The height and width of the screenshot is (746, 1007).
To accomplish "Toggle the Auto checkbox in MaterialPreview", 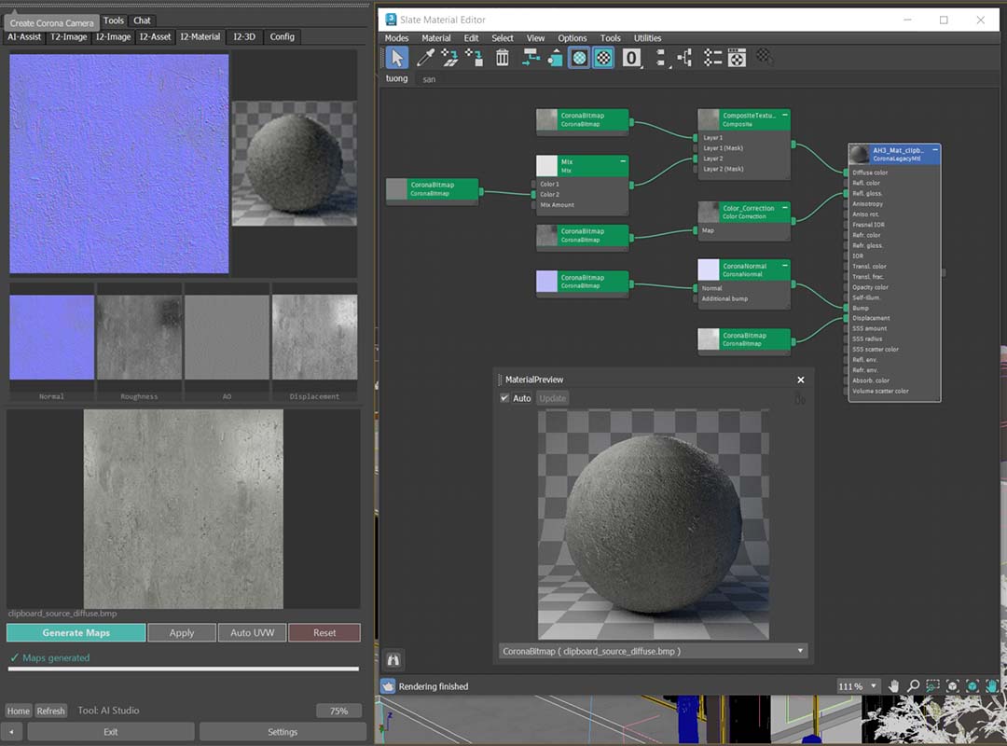I will (x=504, y=398).
